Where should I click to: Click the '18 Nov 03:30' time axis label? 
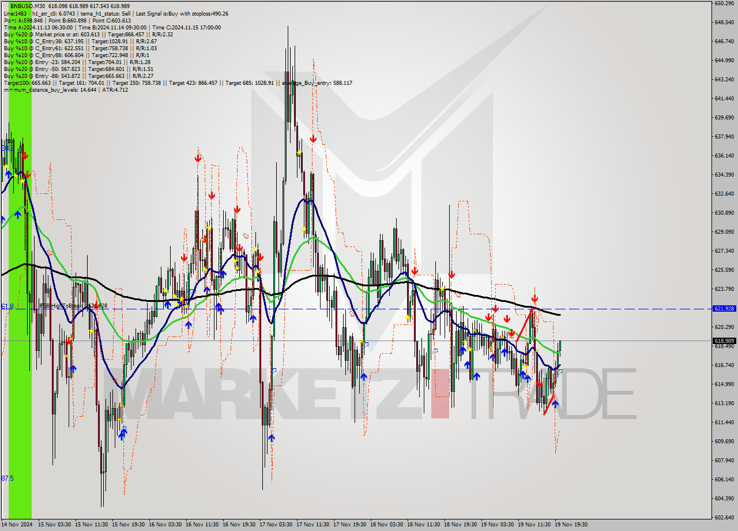[x=387, y=525]
